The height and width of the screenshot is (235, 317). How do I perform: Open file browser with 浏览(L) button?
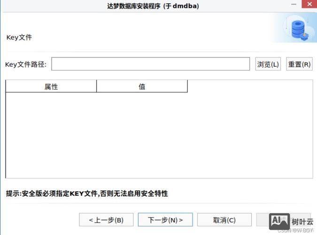click(x=268, y=64)
